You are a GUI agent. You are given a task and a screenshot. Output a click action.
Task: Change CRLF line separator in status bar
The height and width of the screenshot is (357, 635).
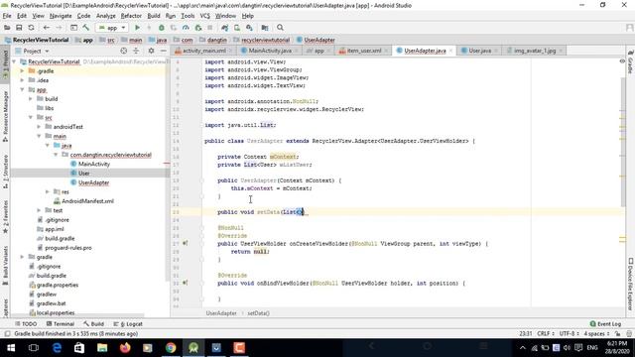(x=546, y=334)
